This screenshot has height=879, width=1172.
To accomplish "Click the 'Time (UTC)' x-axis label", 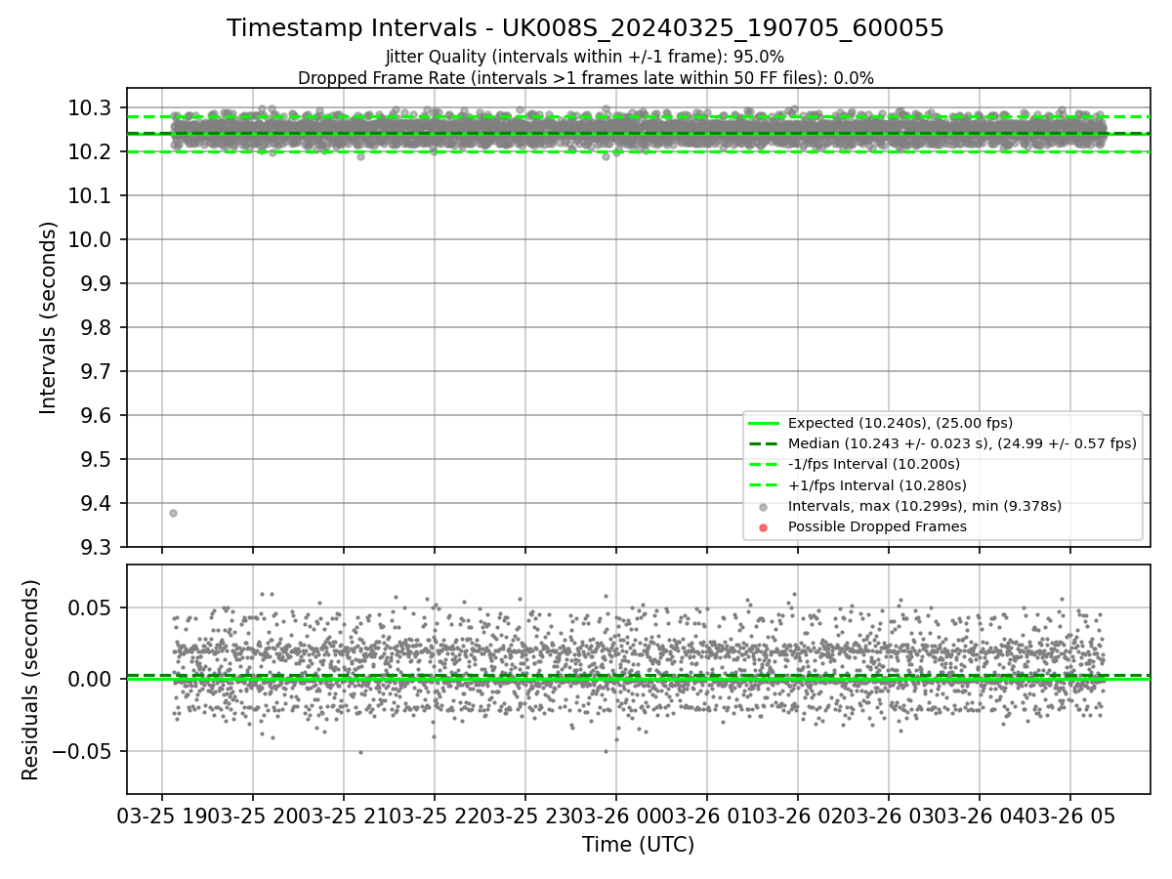I will pyautogui.click(x=638, y=845).
